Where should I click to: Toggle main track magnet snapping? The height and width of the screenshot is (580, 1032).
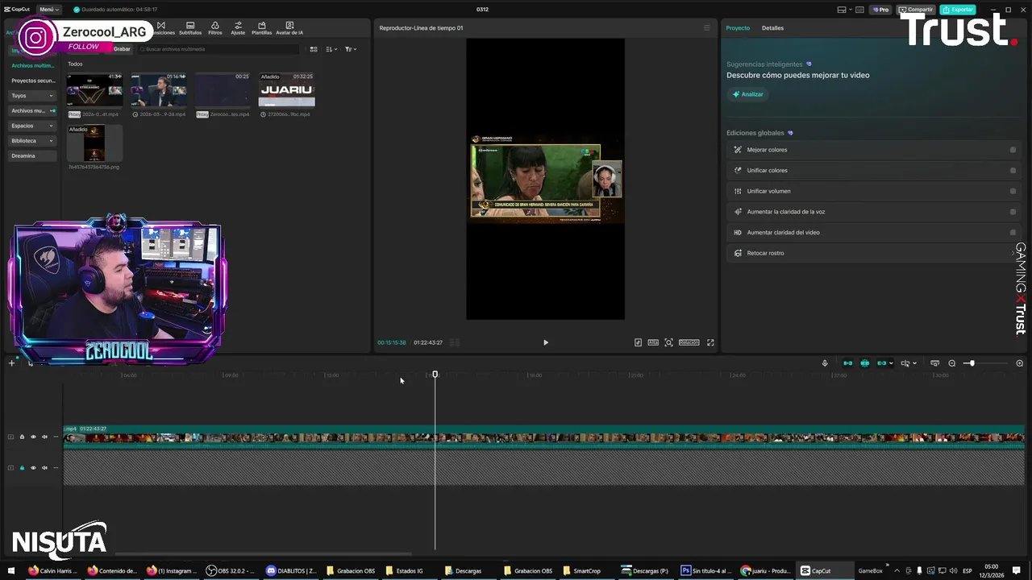(x=847, y=363)
